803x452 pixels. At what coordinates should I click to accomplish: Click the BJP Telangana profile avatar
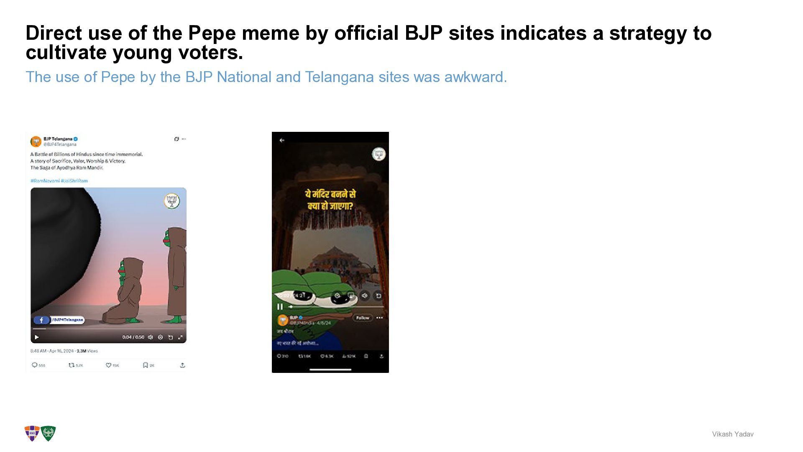pyautogui.click(x=36, y=141)
